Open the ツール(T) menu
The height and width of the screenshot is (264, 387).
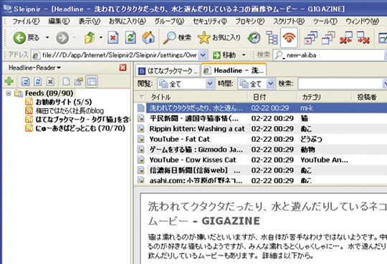click(x=325, y=21)
